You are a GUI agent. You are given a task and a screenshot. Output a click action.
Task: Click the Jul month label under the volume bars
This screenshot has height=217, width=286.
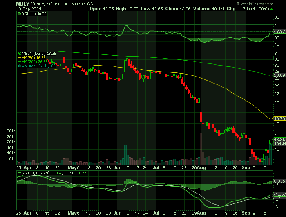coord(156,167)
